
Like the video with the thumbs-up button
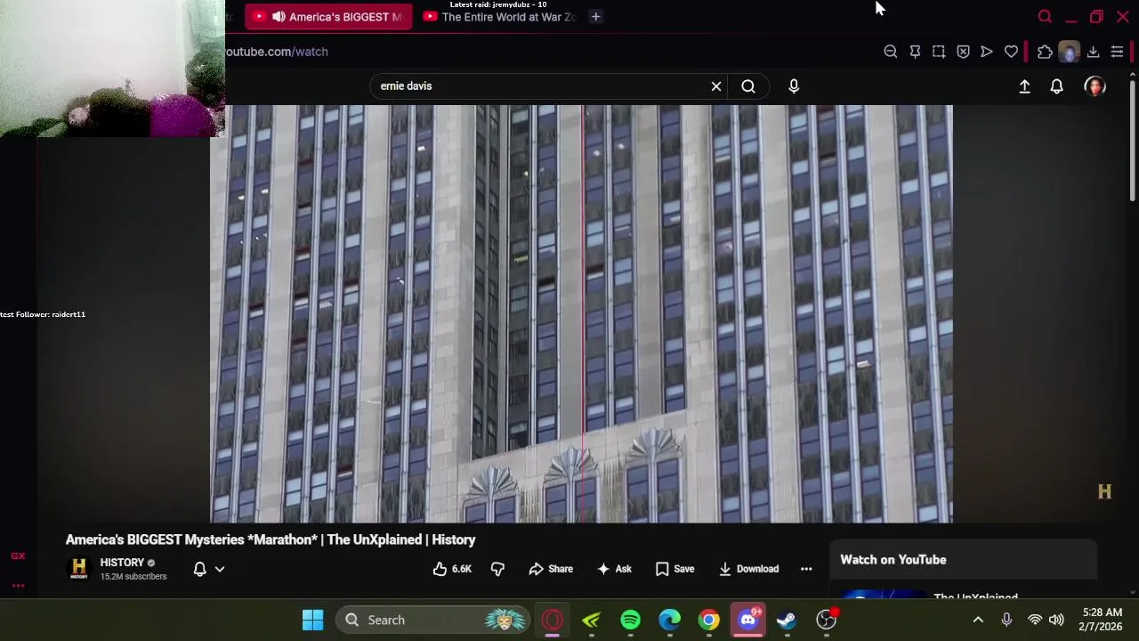tap(452, 569)
